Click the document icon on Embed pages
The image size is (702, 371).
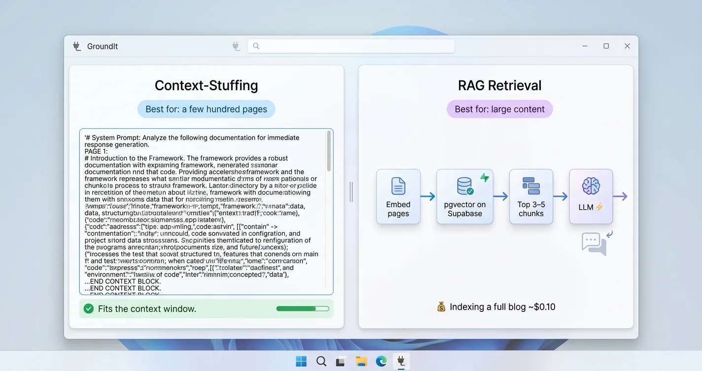coord(398,186)
